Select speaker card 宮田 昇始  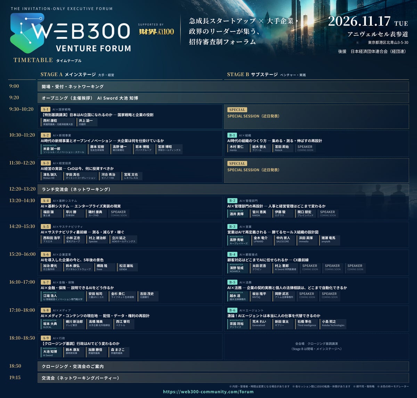283,148
